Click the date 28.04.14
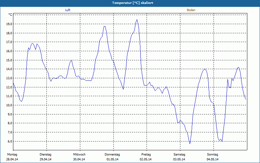Screen dimensions: 260x163 point(12,159)
